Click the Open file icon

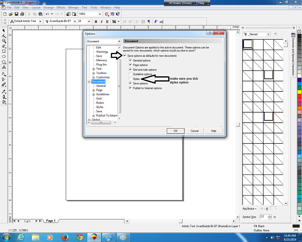(11, 14)
